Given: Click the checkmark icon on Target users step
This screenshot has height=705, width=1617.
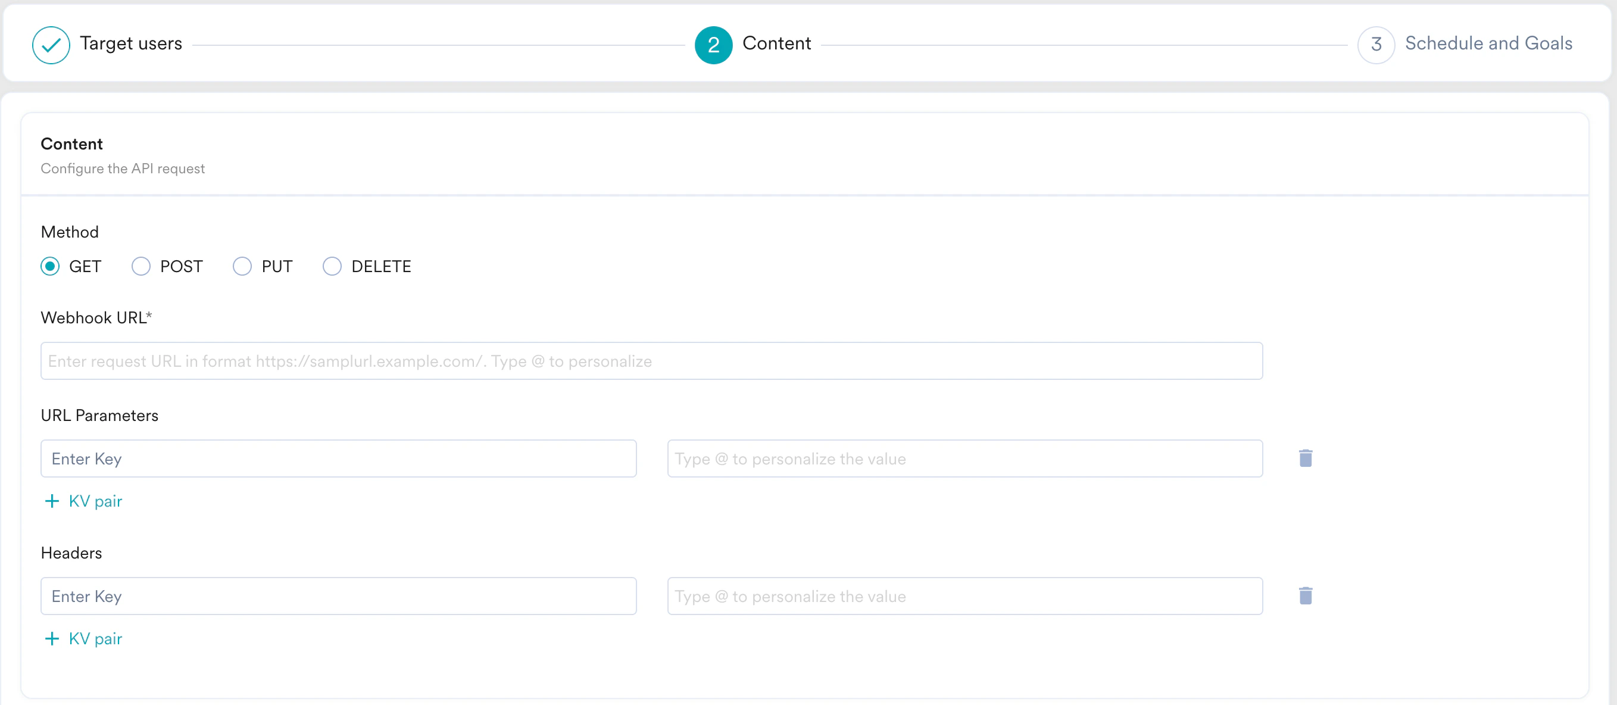Looking at the screenshot, I should (51, 45).
